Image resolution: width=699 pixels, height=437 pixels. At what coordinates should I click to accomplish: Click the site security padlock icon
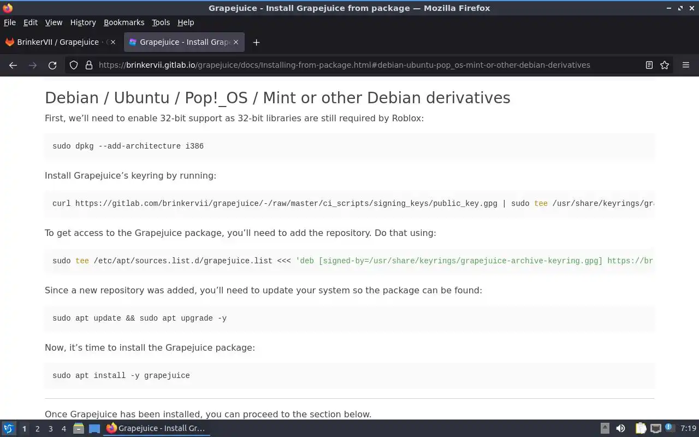pos(88,65)
